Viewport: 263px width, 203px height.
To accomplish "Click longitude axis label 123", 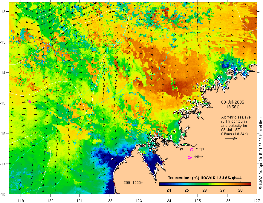I will pyautogui.click(x=139, y=201).
